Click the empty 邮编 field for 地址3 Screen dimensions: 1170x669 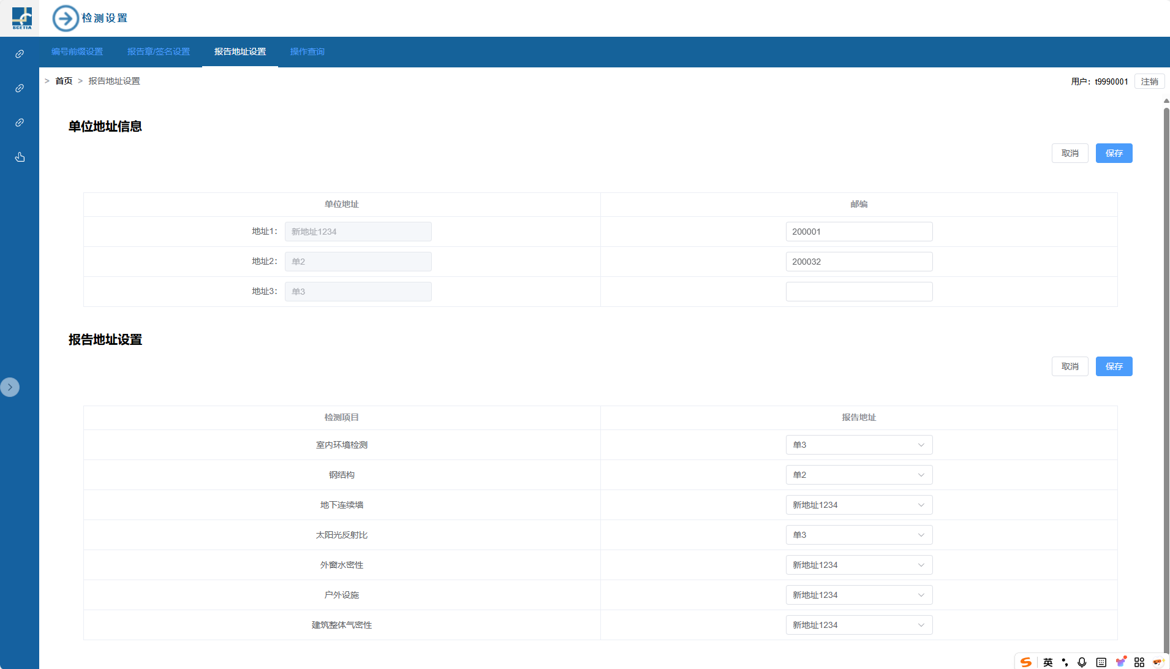click(859, 292)
